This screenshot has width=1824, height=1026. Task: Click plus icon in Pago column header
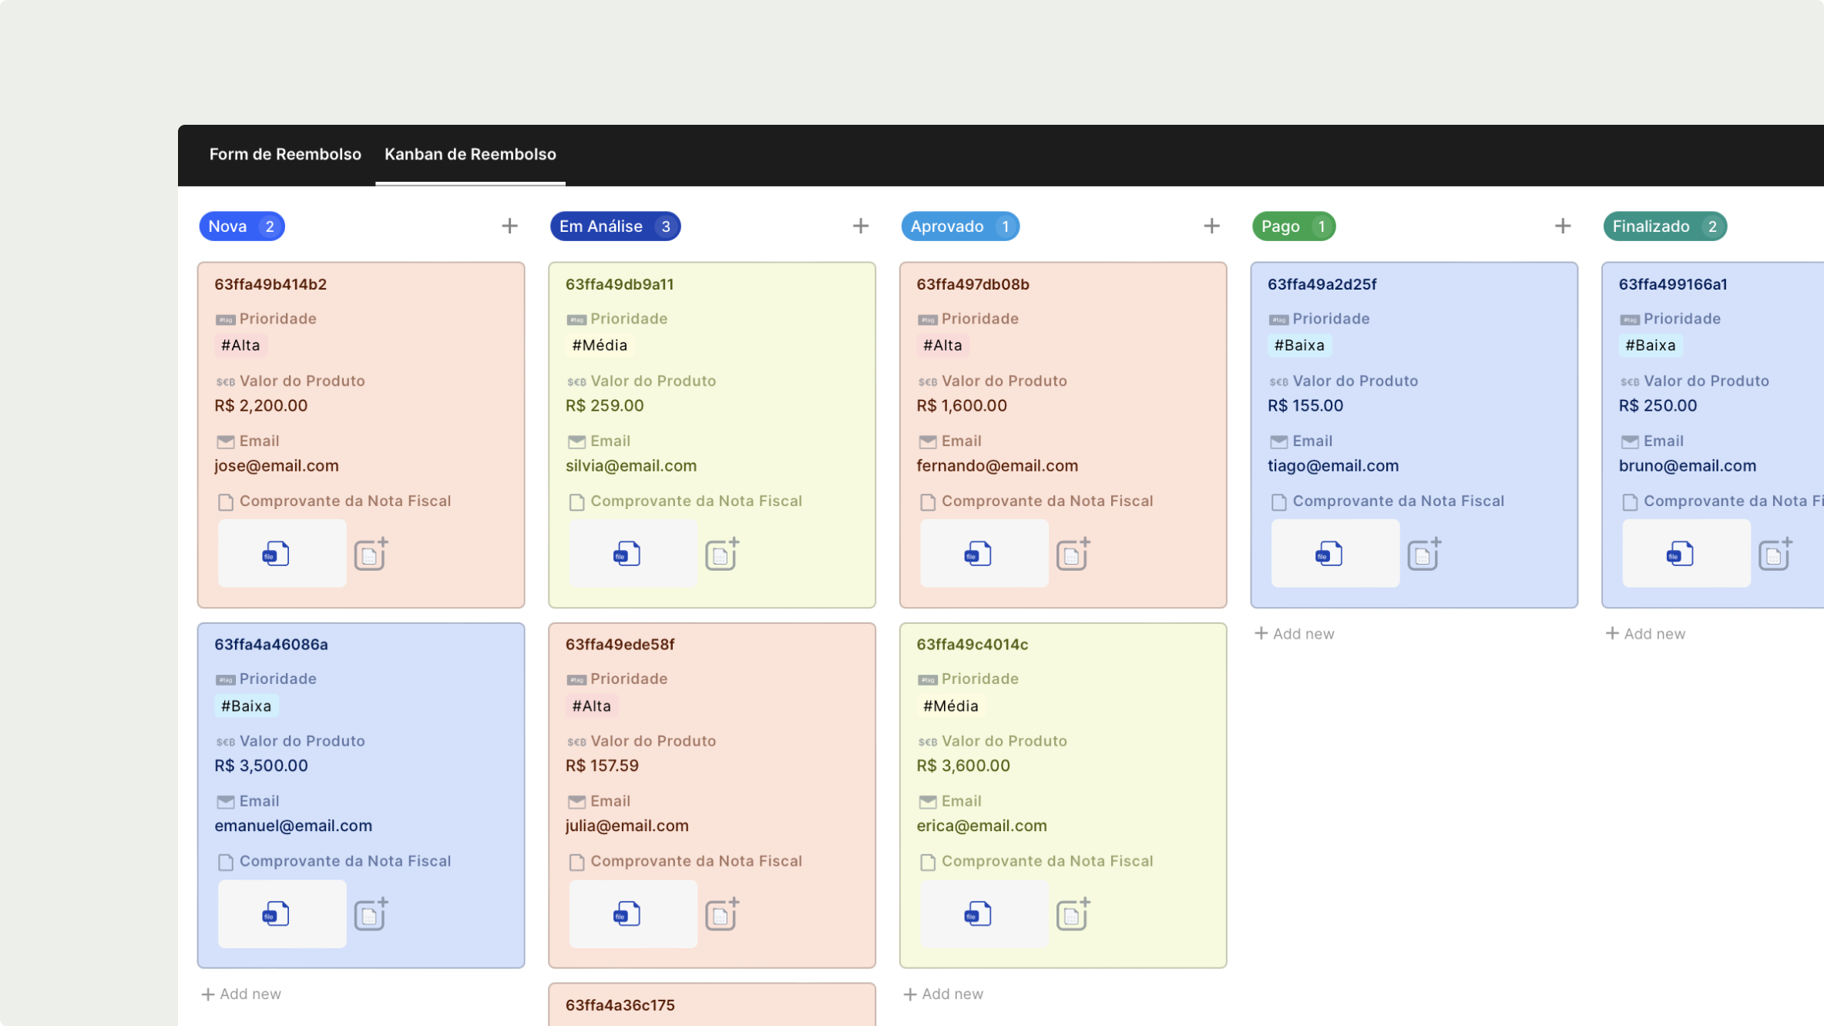[x=1562, y=226]
